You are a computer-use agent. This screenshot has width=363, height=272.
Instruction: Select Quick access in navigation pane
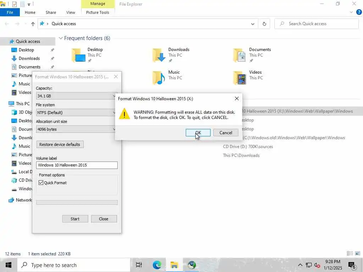pyautogui.click(x=28, y=41)
